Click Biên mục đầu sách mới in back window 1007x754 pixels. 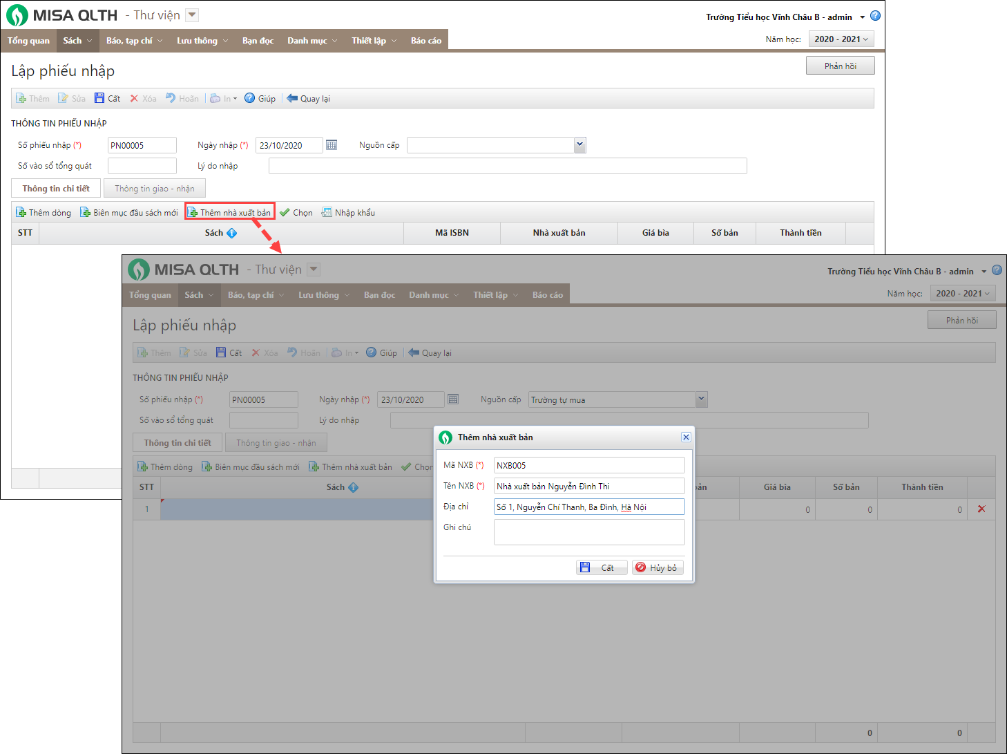point(129,213)
